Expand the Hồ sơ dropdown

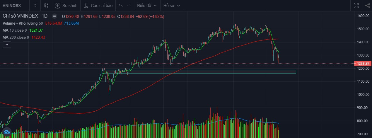pyautogui.click(x=171, y=6)
